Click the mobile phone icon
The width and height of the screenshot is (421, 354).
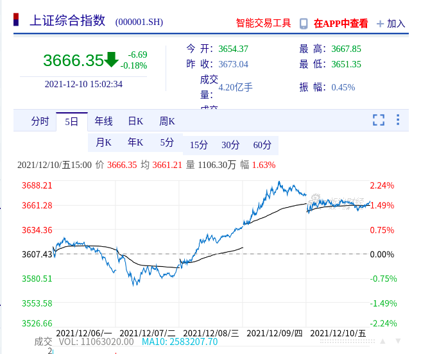pos(304,24)
